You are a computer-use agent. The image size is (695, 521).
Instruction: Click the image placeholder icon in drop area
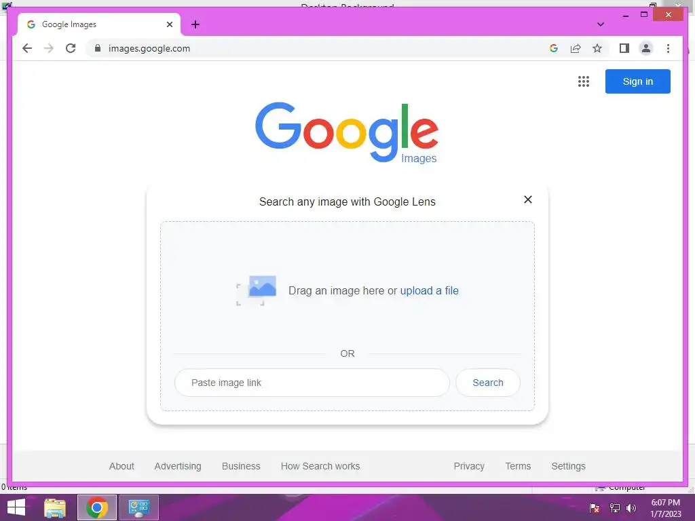pyautogui.click(x=257, y=290)
